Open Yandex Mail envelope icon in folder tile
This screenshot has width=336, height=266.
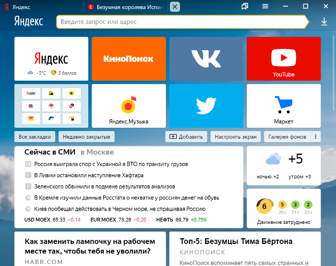[x=31, y=118]
